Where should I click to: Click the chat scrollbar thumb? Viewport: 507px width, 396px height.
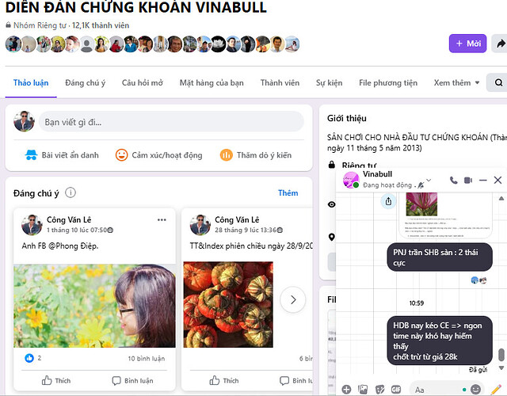pos(501,355)
